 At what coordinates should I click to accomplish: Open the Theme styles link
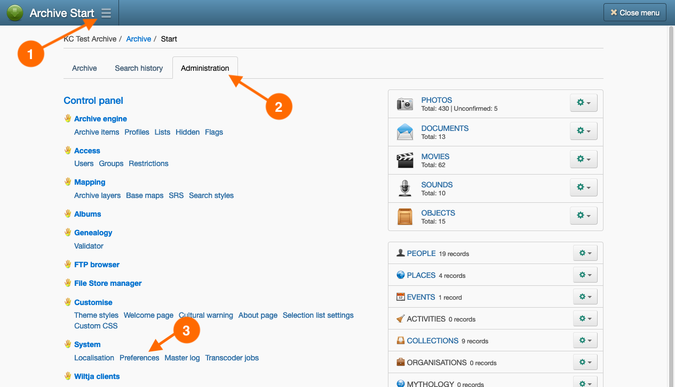pyautogui.click(x=96, y=315)
